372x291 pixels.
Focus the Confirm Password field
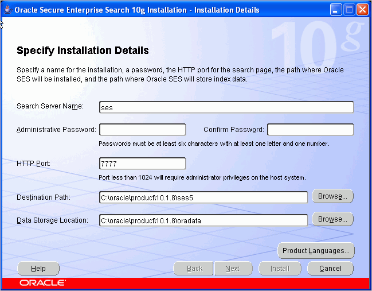click(310, 130)
